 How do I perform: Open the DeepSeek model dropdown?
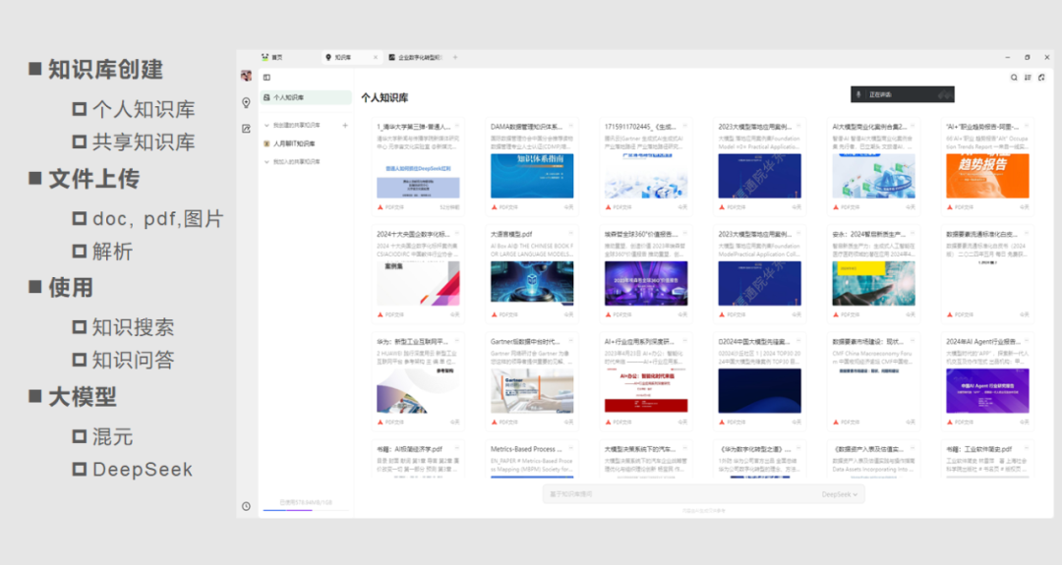(839, 494)
